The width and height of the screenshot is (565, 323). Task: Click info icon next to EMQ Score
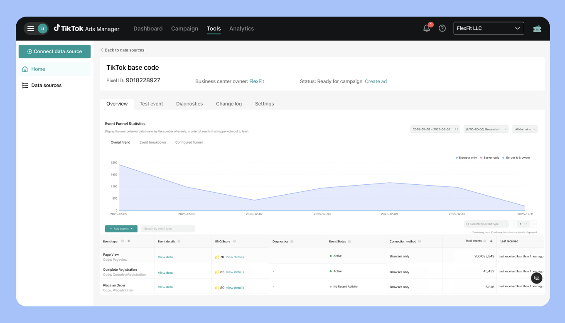234,241
